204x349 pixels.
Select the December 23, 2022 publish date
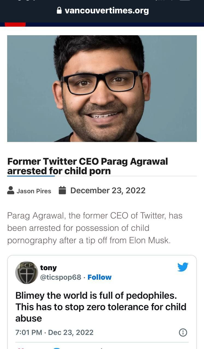coord(108,190)
